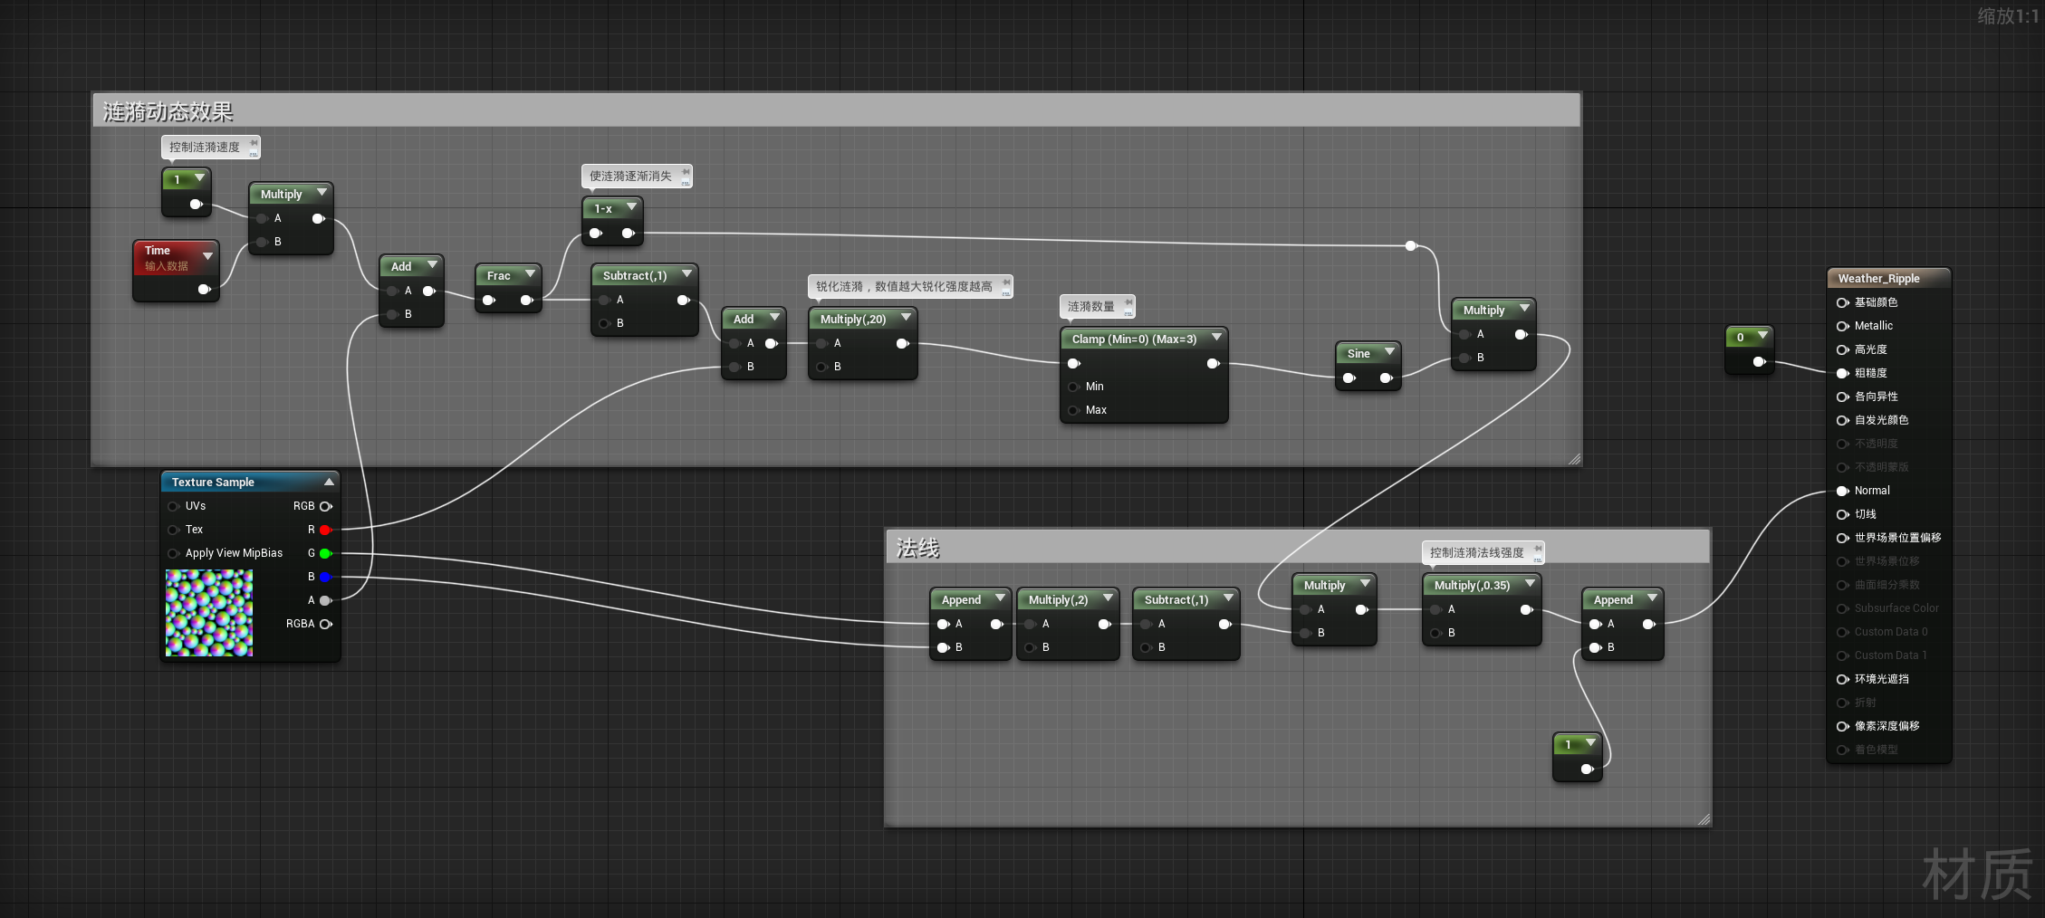Toggle the pin on the 控制涟漪法线强度 comment bubble
Viewport: 2045px width, 918px height.
click(1538, 549)
